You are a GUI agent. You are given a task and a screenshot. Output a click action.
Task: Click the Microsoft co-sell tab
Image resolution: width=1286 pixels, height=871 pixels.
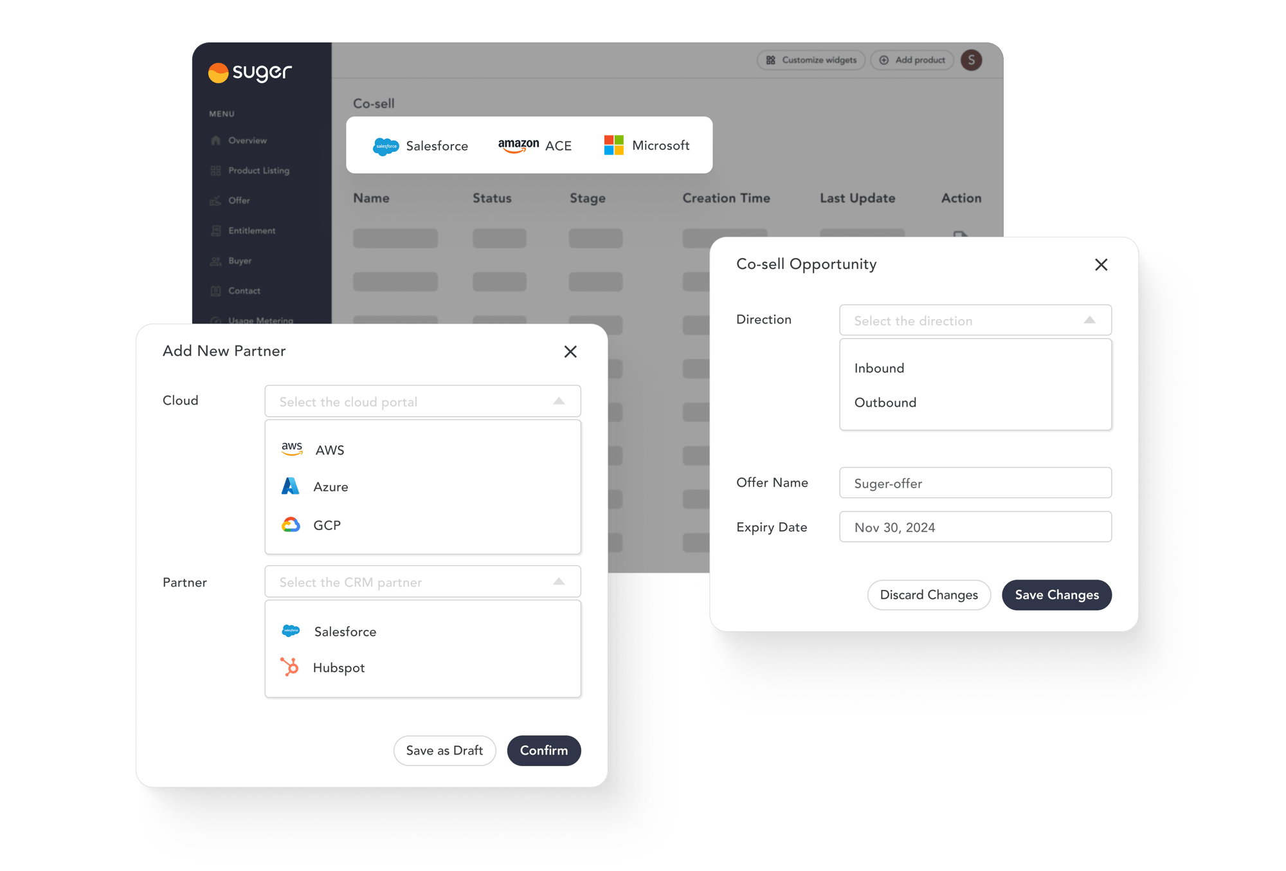tap(644, 146)
